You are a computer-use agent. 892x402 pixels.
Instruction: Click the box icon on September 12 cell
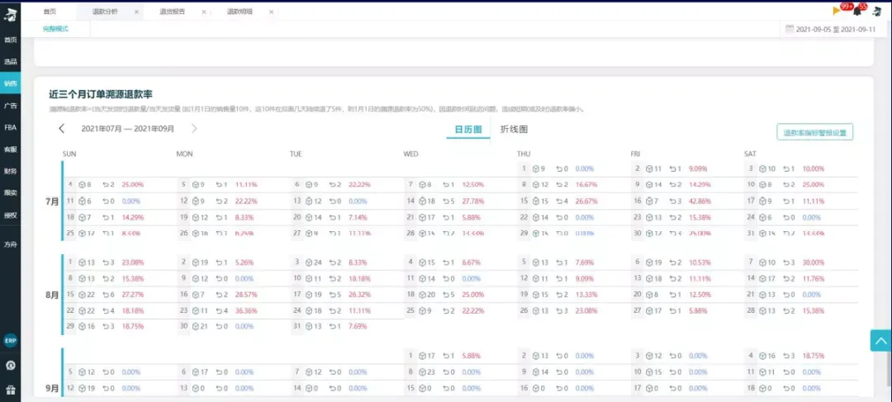pyautogui.click(x=82, y=388)
